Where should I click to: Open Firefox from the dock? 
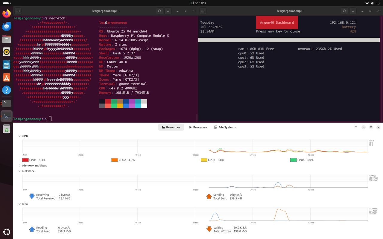[7, 13]
